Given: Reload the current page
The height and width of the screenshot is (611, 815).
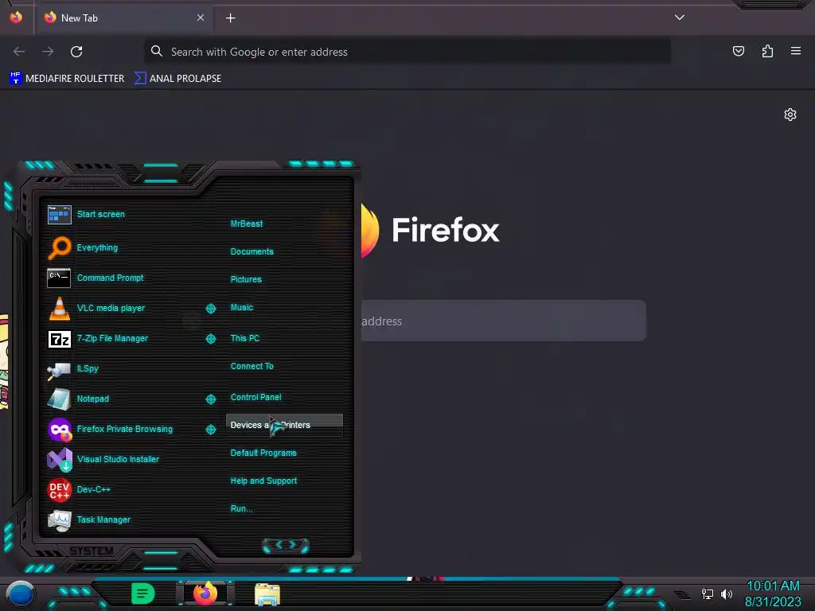Looking at the screenshot, I should [76, 52].
